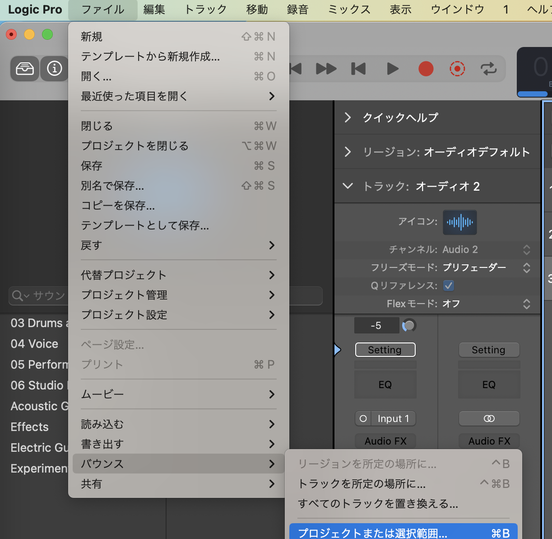Viewport: 552px width, 539px height.
Task: Click the highlighted Setting button on left strip
Action: 385,350
